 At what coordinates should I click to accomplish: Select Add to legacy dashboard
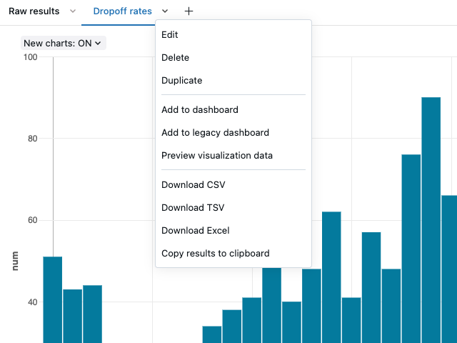[215, 132]
